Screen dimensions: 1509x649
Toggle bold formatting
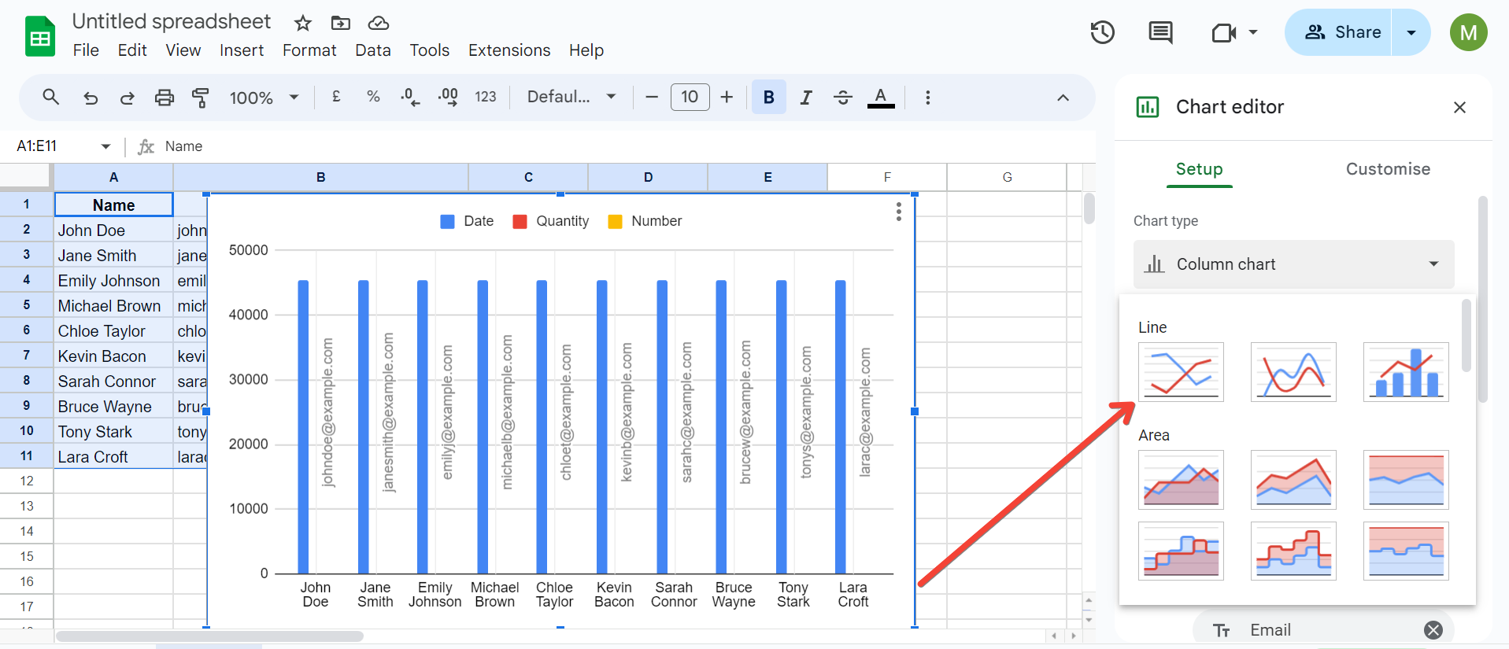(769, 98)
